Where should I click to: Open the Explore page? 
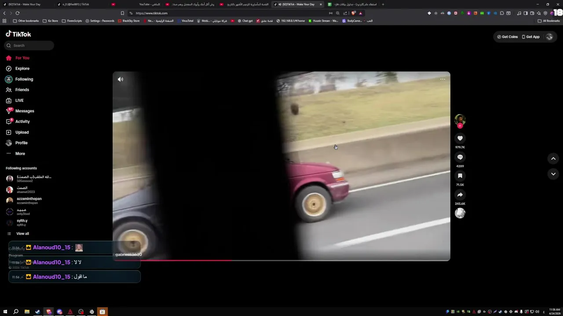(x=18, y=68)
